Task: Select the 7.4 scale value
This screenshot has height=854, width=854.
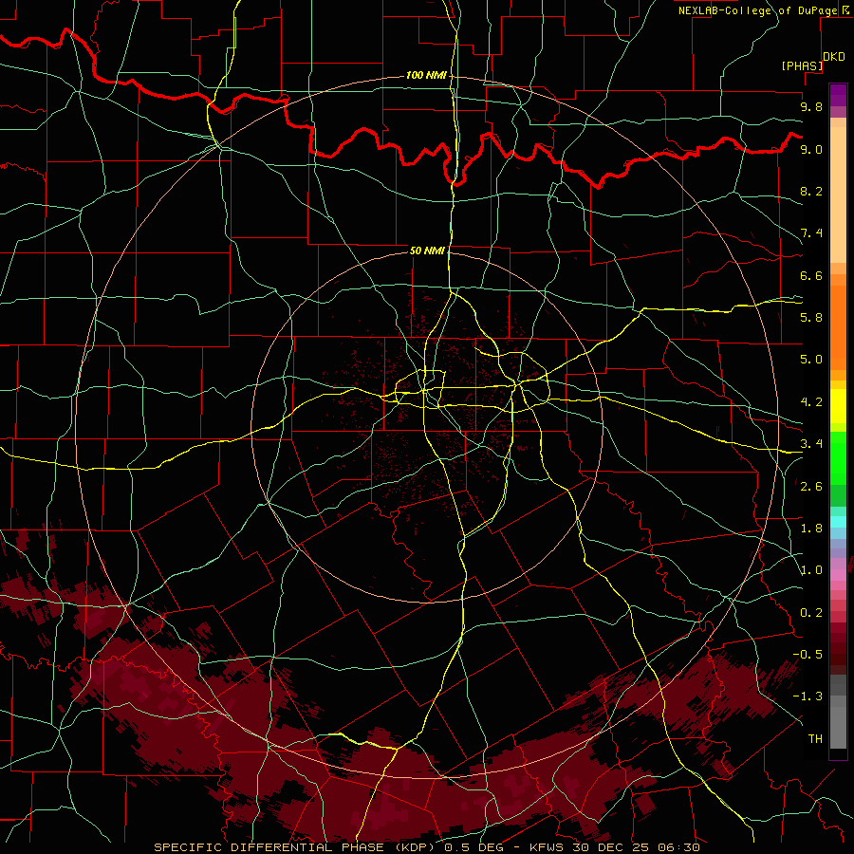Action: click(811, 233)
